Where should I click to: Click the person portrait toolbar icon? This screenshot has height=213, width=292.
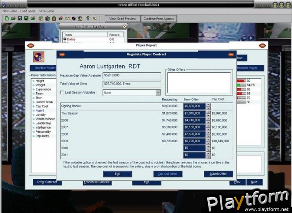(80, 18)
